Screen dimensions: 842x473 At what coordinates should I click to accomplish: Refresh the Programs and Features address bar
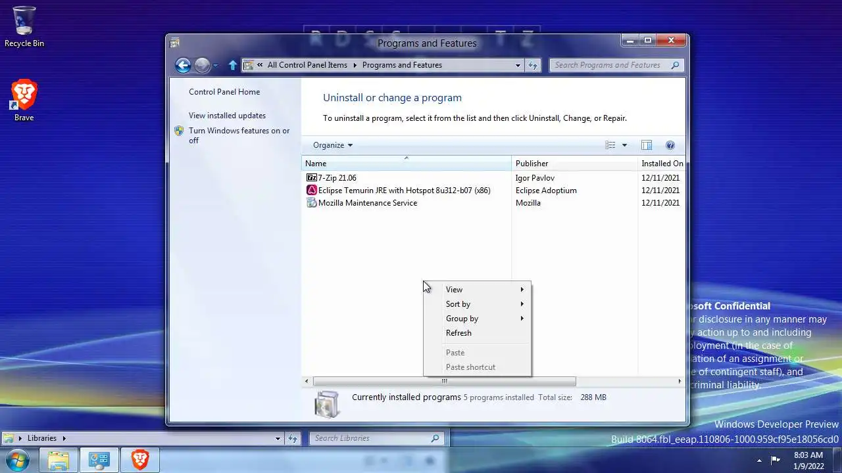tap(533, 65)
